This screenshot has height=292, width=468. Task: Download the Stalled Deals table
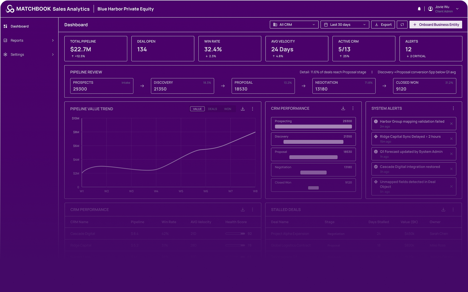coord(443,209)
